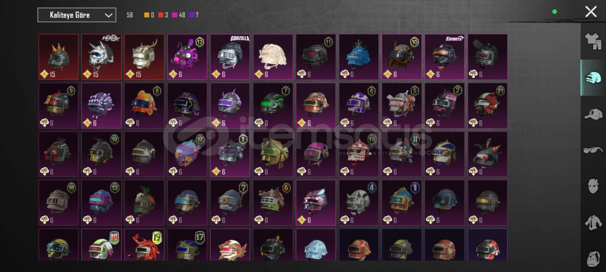Click the dropdown chevron next to Kaliteye Göre
Viewport: 606px width, 272px height.
pyautogui.click(x=108, y=15)
